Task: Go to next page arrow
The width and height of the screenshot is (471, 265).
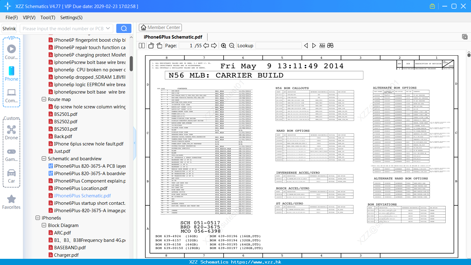Action: [214, 46]
